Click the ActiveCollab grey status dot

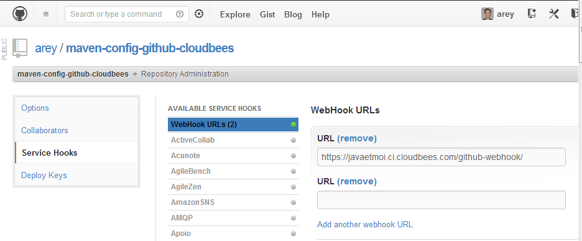tap(293, 140)
